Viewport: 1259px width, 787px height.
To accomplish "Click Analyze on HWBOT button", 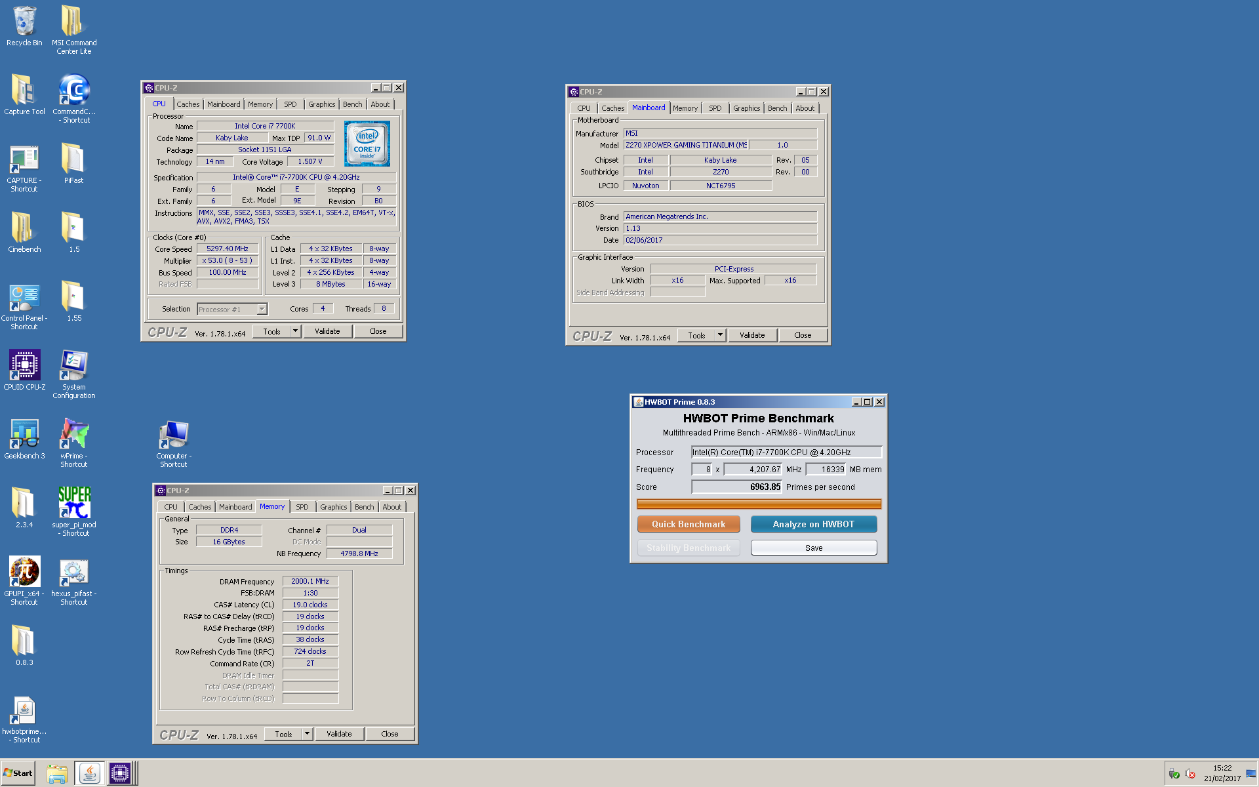I will pyautogui.click(x=813, y=524).
